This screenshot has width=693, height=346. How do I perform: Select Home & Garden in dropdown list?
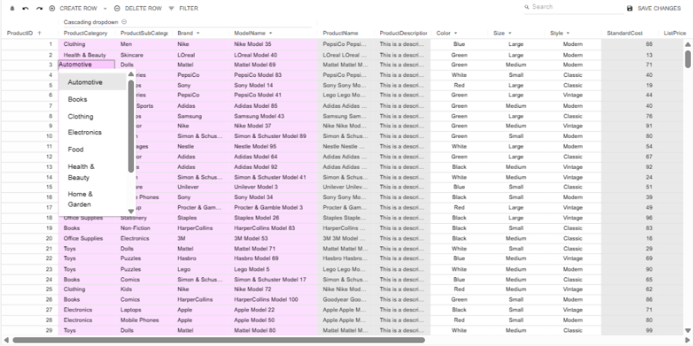(x=93, y=199)
